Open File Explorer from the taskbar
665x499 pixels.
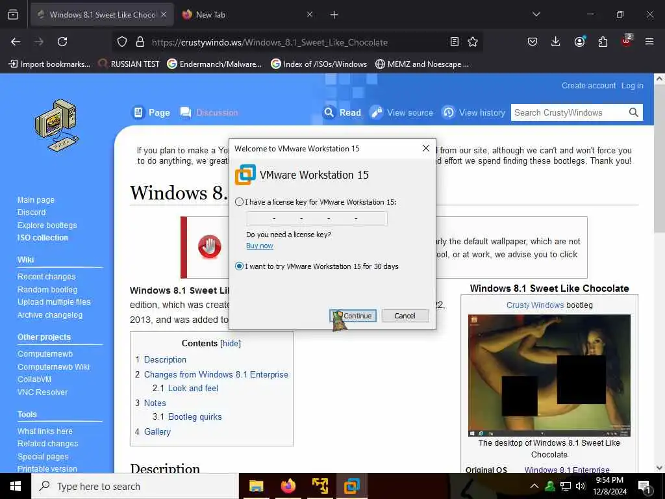[x=256, y=486]
